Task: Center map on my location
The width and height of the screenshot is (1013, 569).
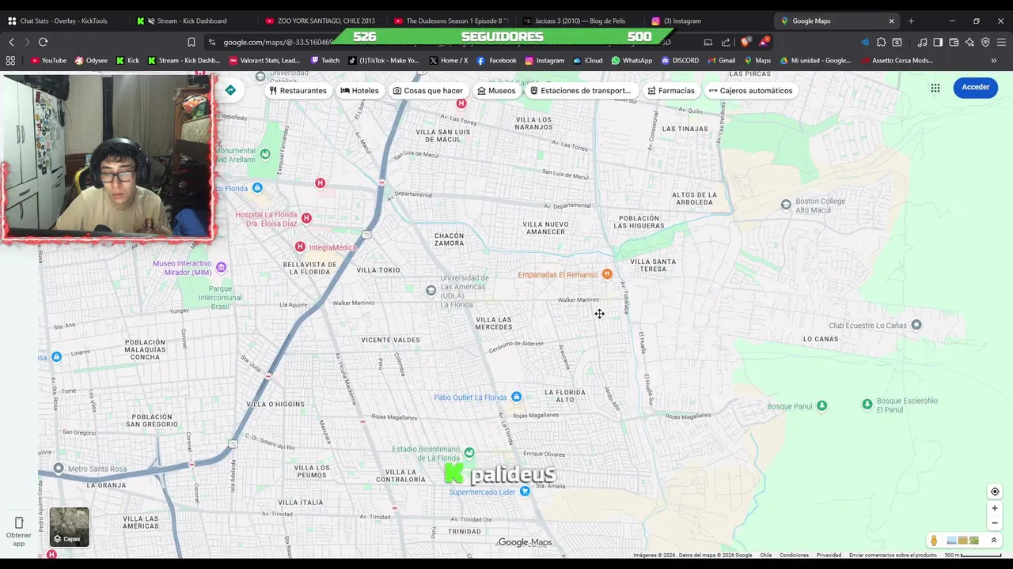Action: [995, 492]
